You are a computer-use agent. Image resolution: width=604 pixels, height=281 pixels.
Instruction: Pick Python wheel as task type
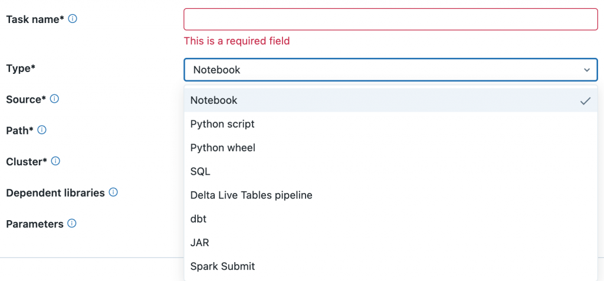222,148
